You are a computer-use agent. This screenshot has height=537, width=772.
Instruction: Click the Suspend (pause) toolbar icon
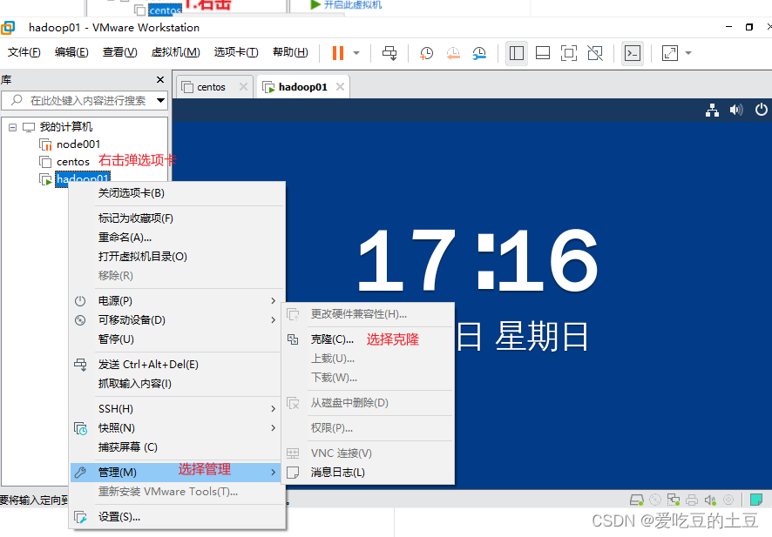tap(338, 52)
